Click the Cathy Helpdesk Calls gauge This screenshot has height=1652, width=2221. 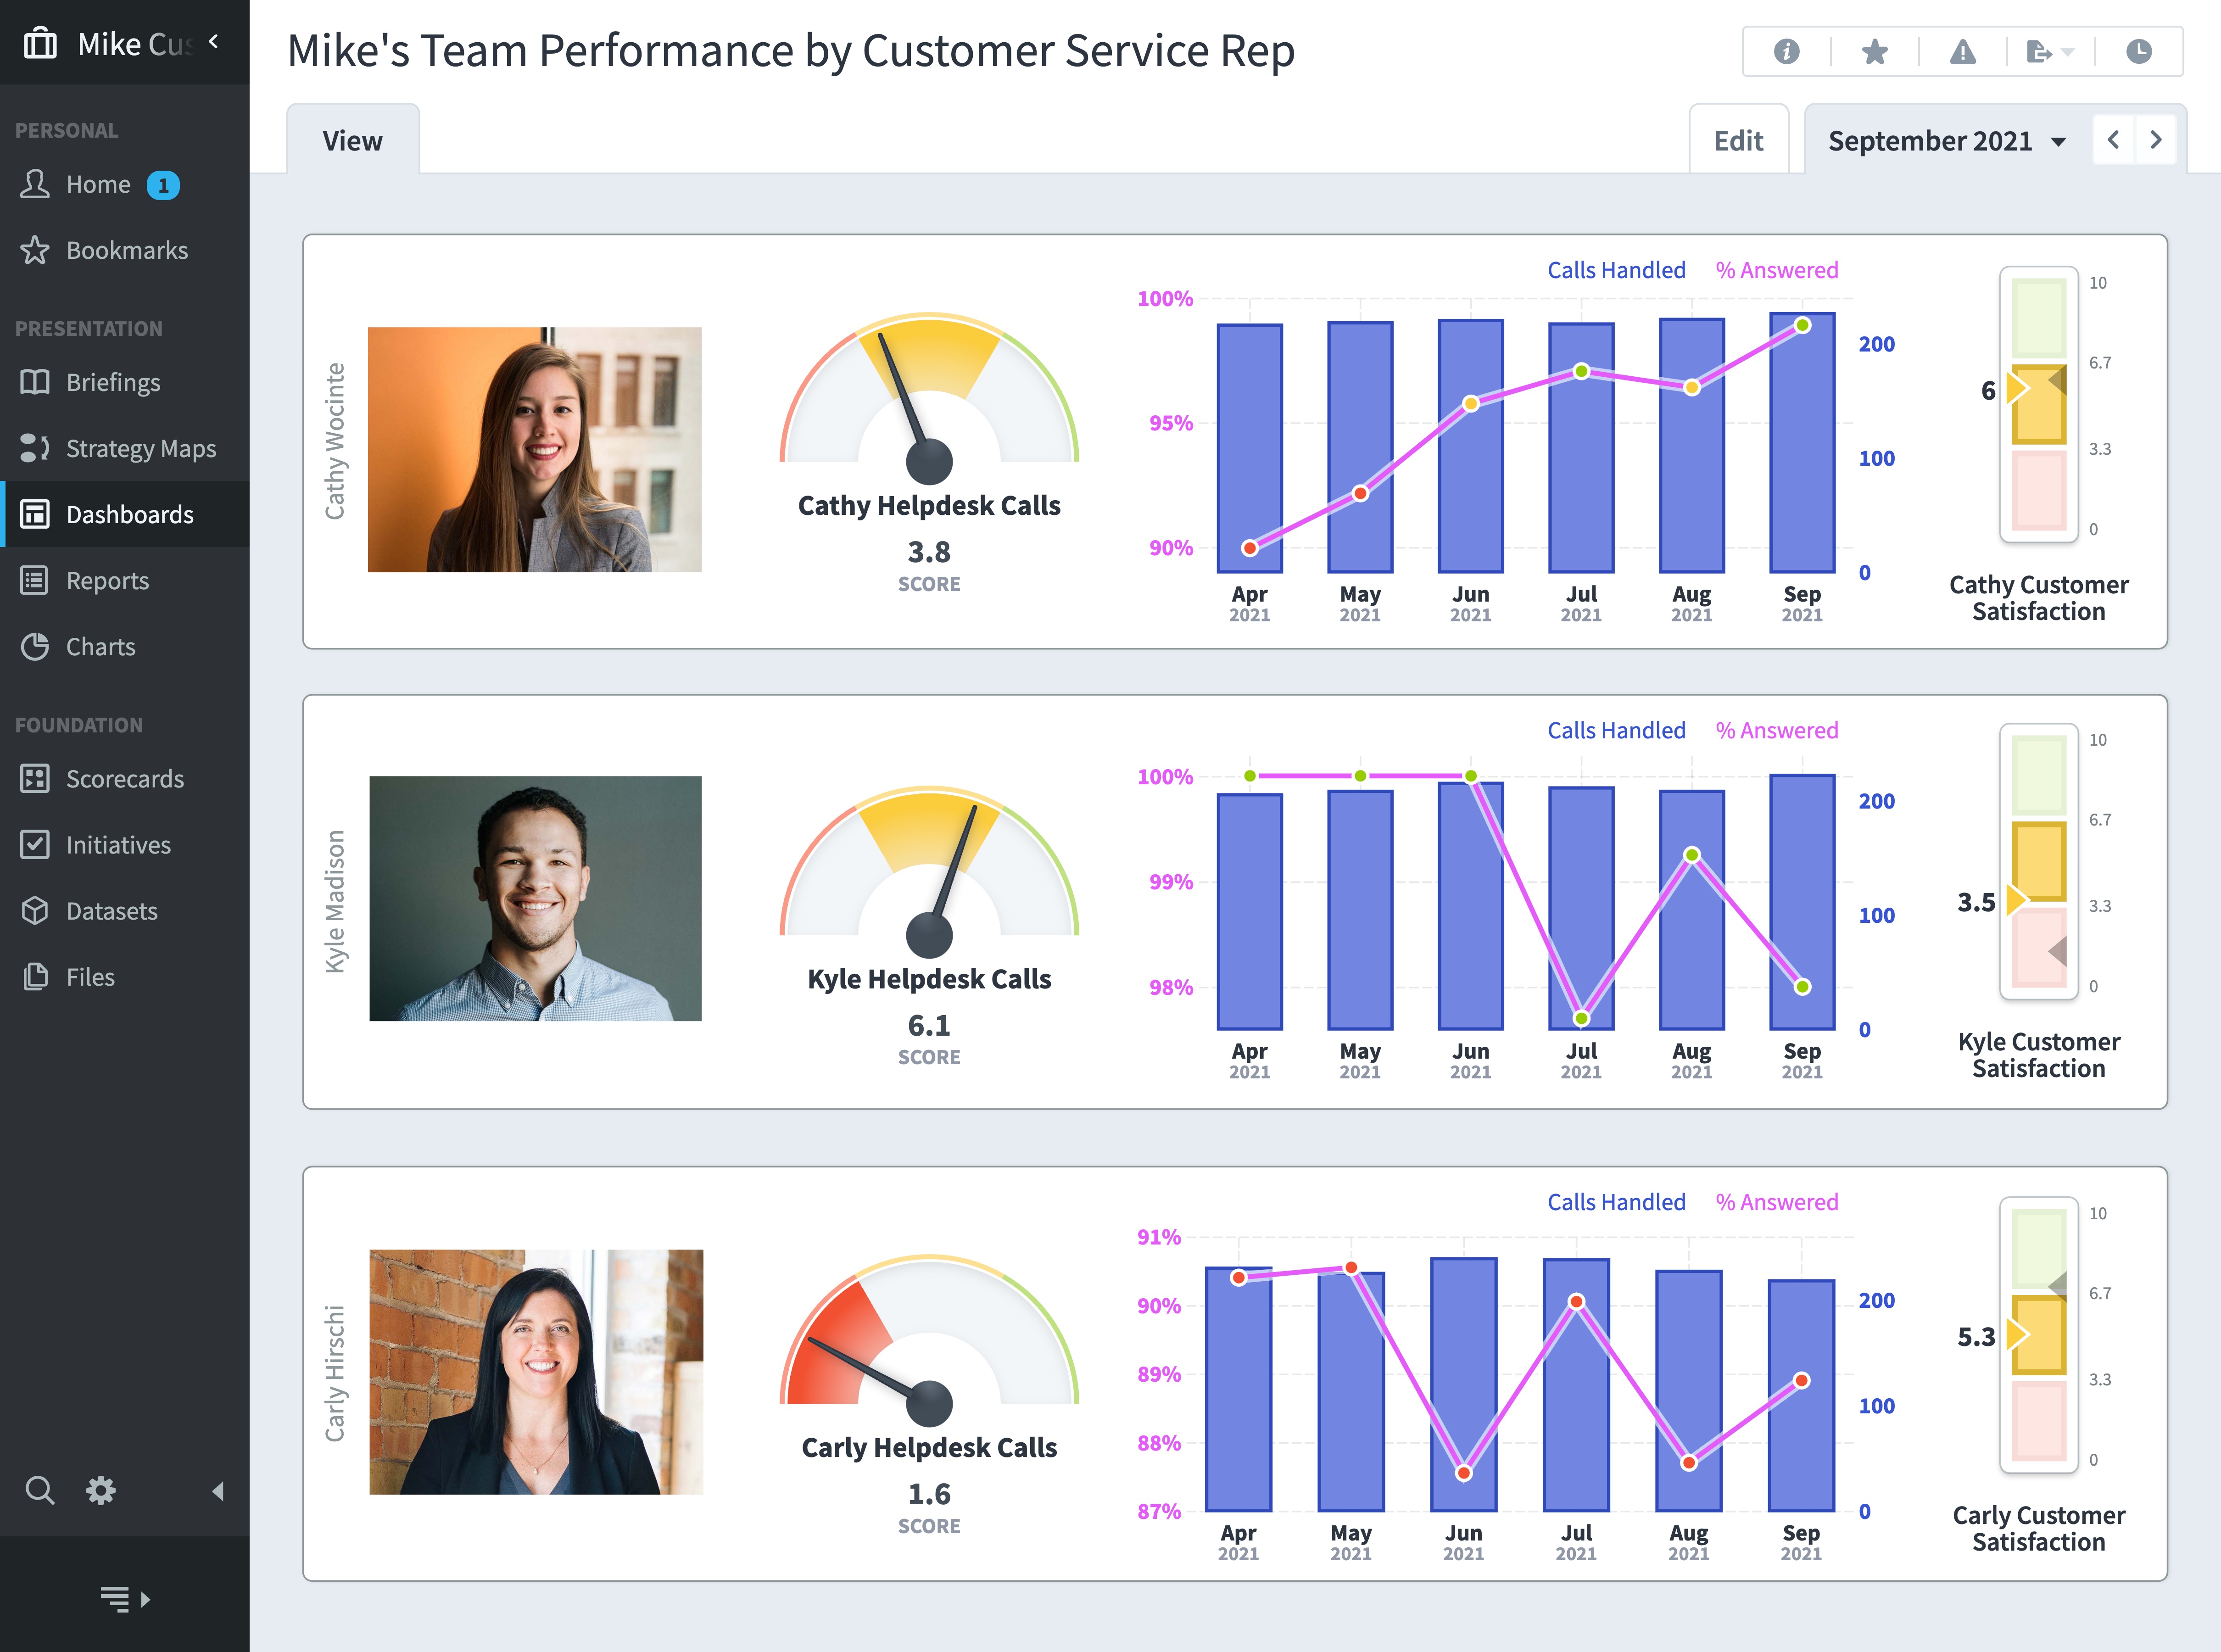pyautogui.click(x=929, y=400)
